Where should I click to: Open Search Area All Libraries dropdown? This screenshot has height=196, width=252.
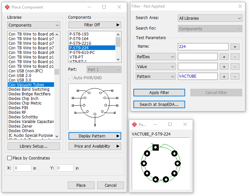point(210,18)
